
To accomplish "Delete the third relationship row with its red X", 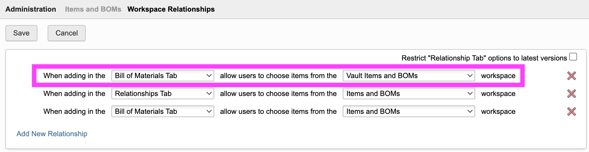I will 571,111.
